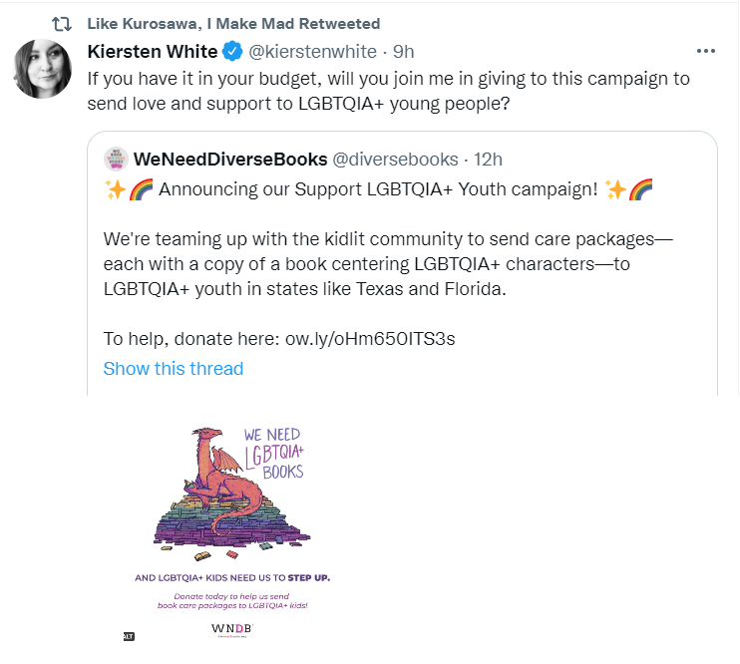Click the sparkles emoji after 'campaign!'
Viewport: 740px width, 664px height.
615,189
